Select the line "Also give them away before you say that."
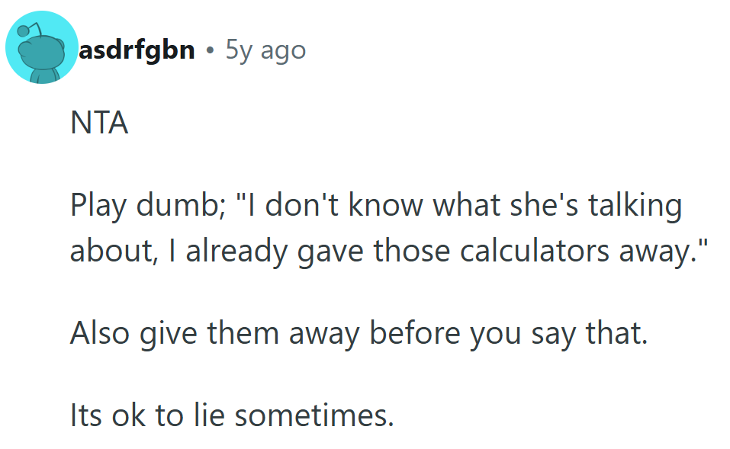This screenshot has width=730, height=449. coord(359,334)
